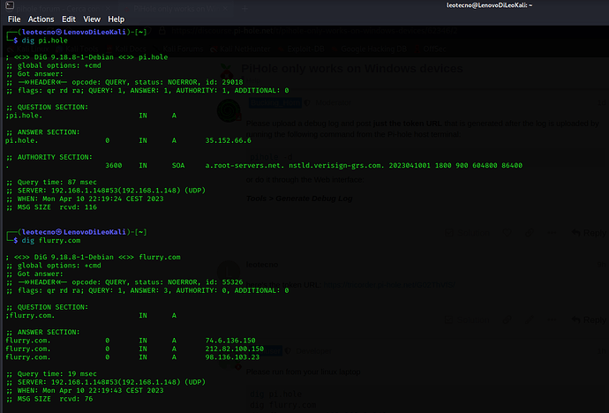Screen dimensions: 609x413
Task: Click 'MSG SIZE rcvd: 116' line
Action: [x=51, y=206]
